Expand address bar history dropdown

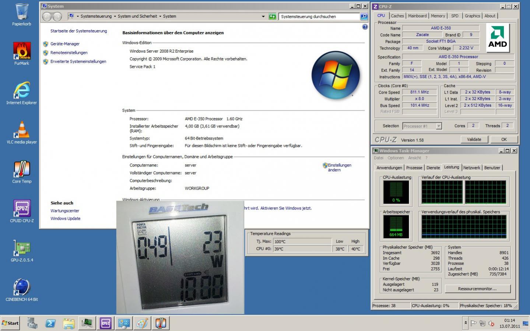click(x=263, y=16)
